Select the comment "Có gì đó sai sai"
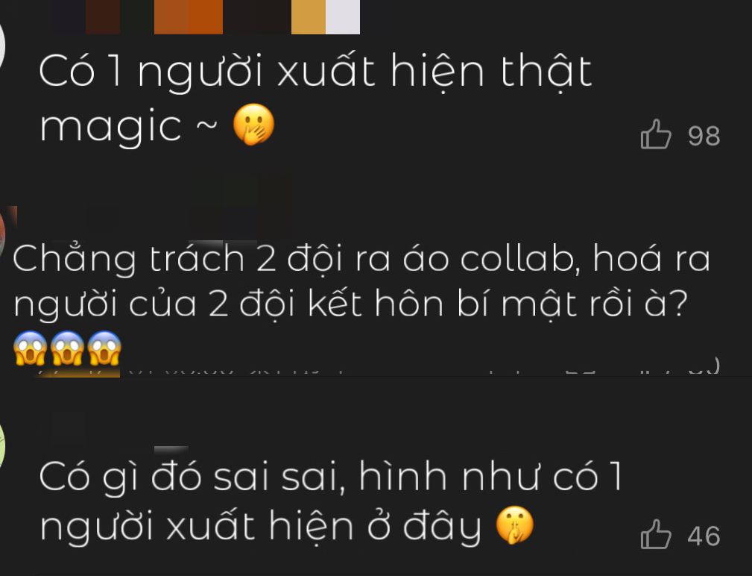 (330, 501)
